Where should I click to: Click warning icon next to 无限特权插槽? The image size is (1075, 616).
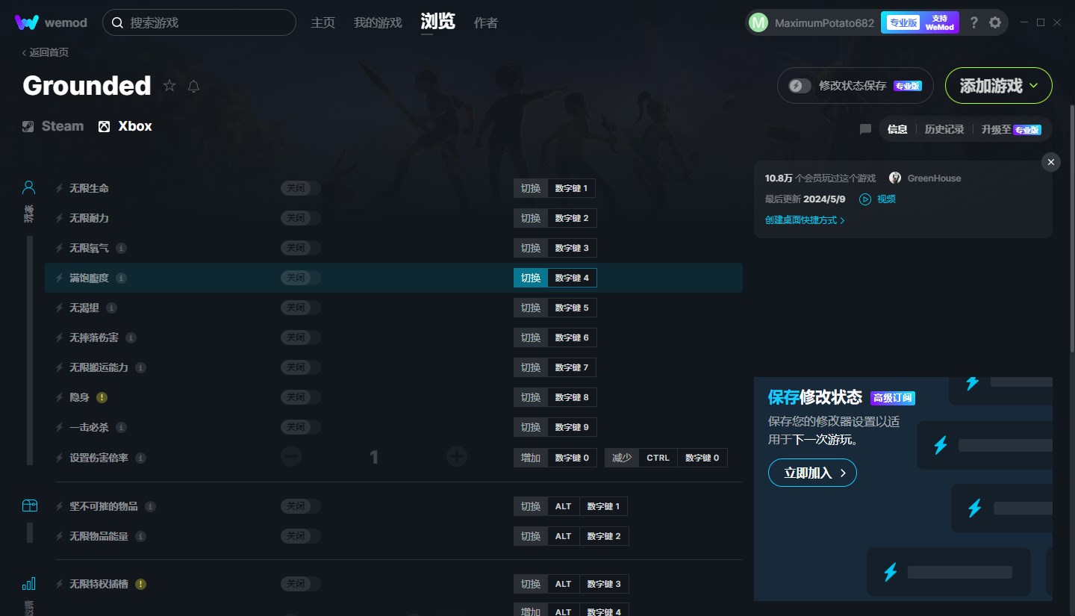coord(140,584)
